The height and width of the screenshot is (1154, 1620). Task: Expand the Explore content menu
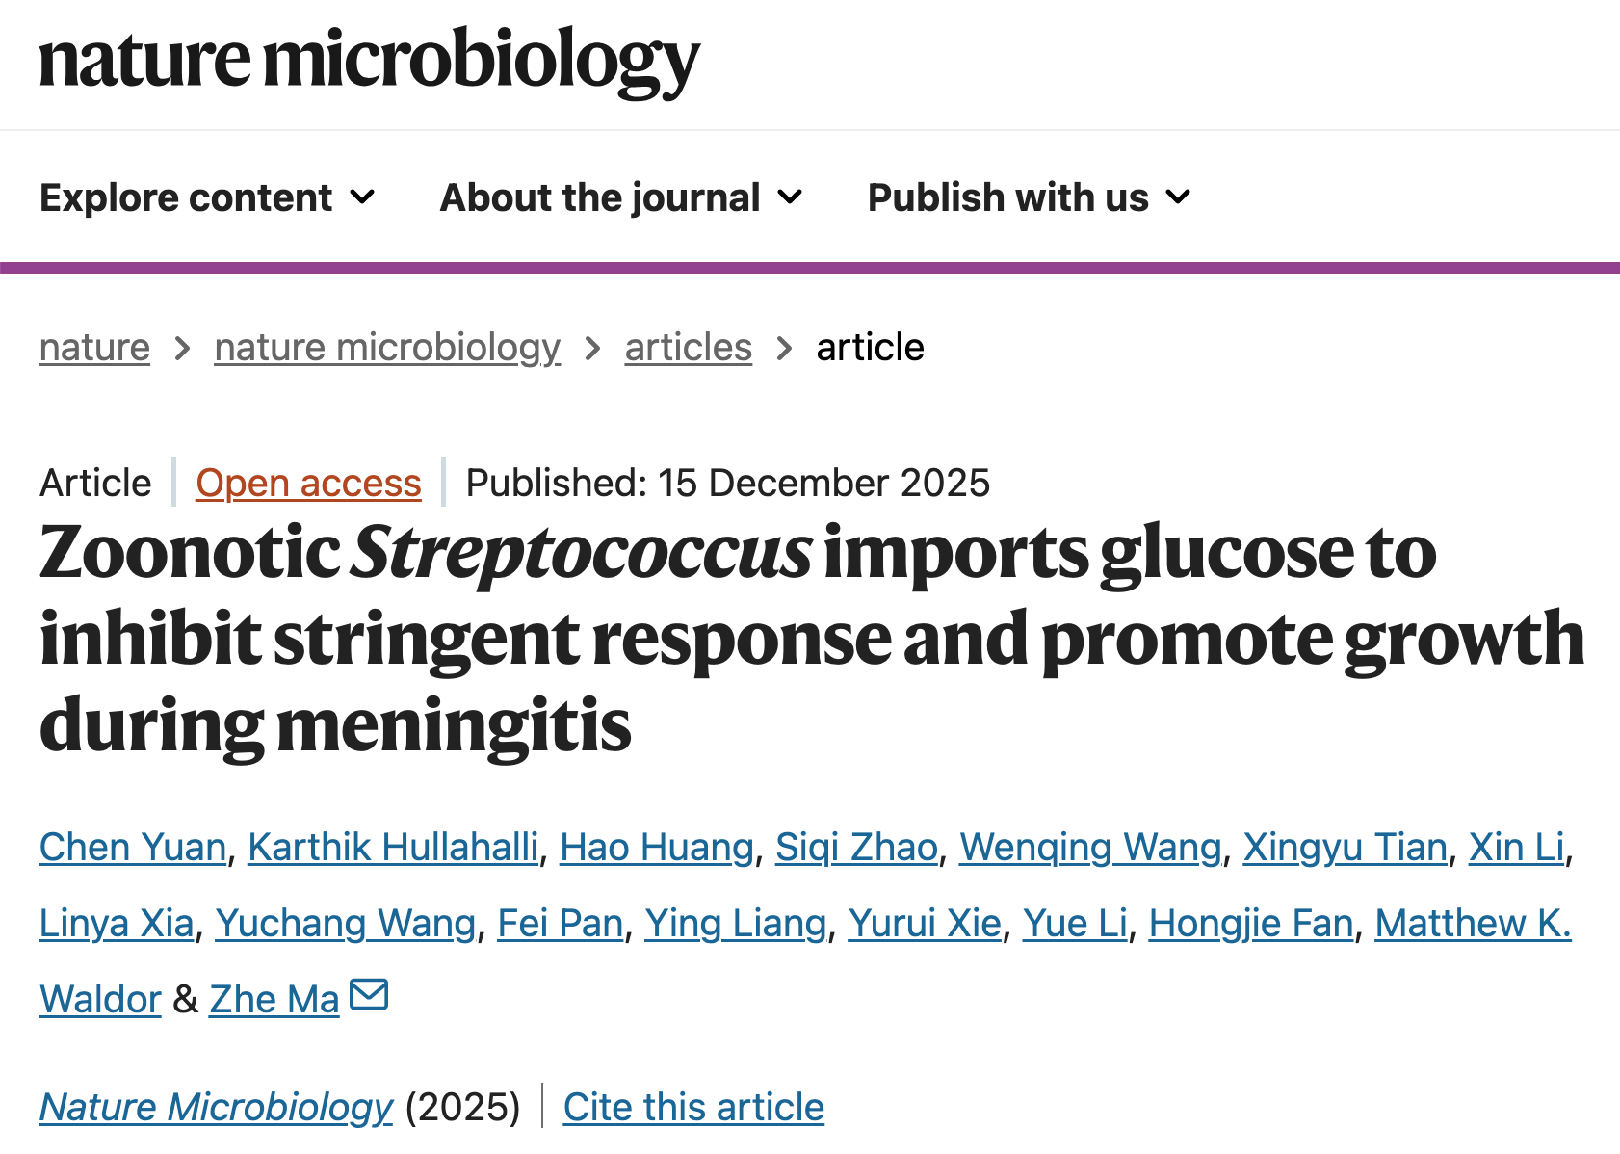pyautogui.click(x=206, y=197)
